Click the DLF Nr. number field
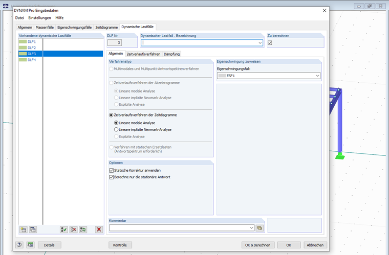 (115, 42)
